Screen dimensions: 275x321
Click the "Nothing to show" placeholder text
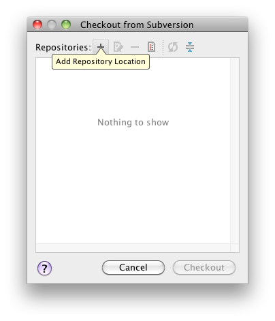point(133,122)
